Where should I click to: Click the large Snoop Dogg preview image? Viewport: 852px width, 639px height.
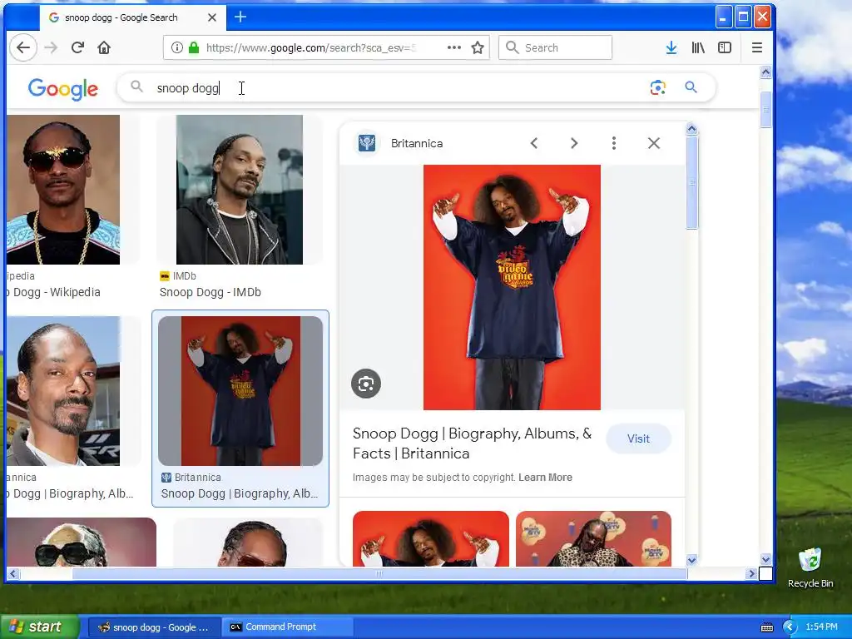coord(512,287)
